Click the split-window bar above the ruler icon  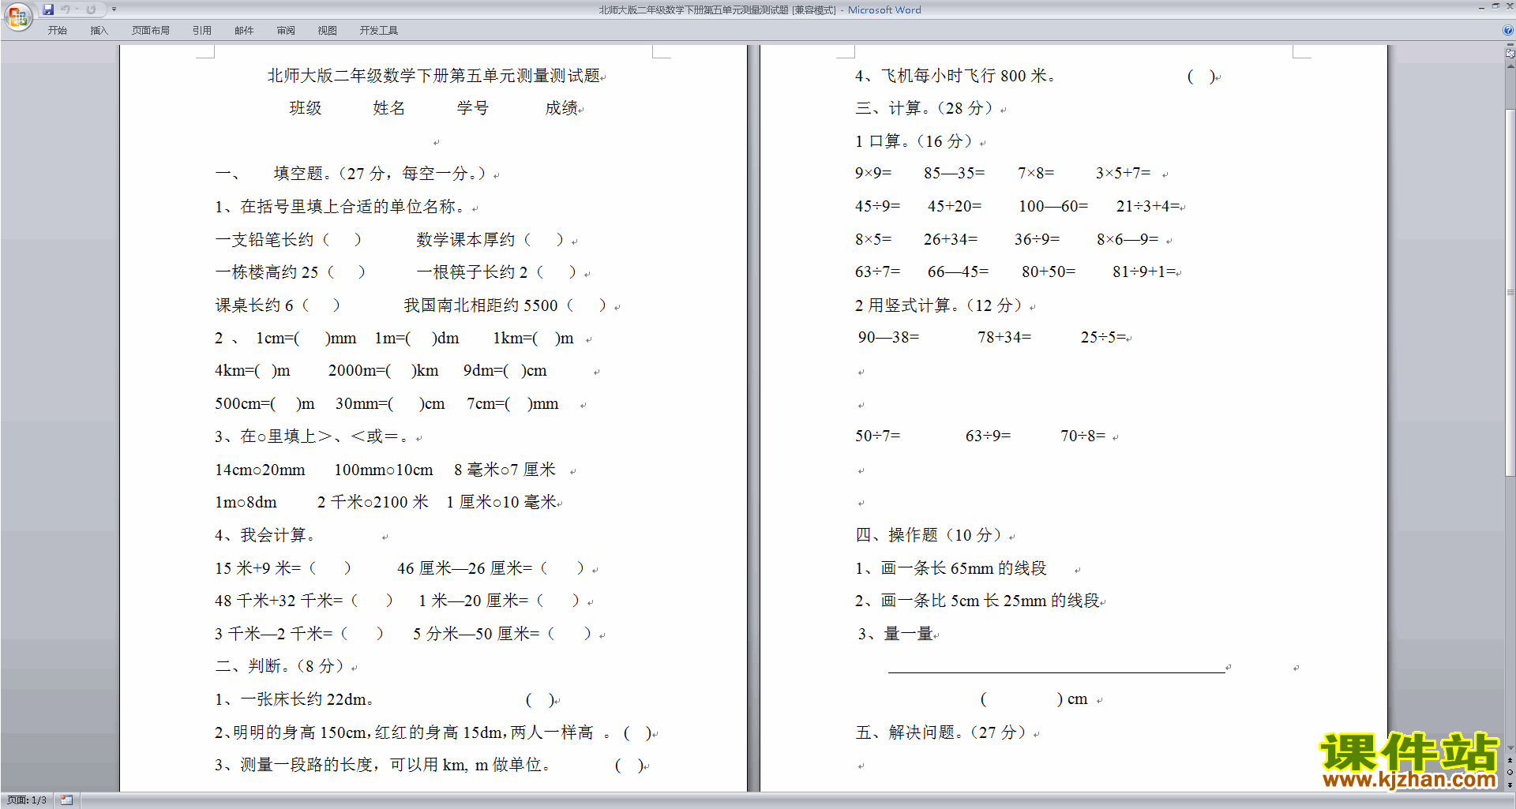point(1510,46)
